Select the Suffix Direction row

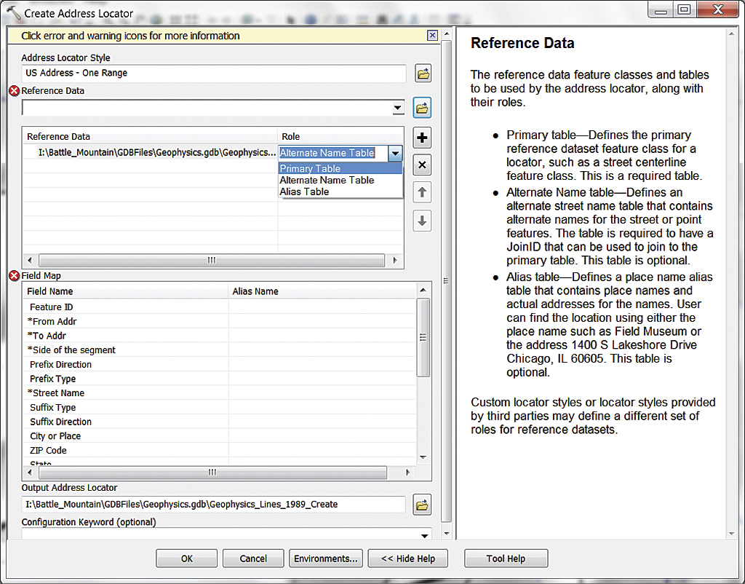220,422
